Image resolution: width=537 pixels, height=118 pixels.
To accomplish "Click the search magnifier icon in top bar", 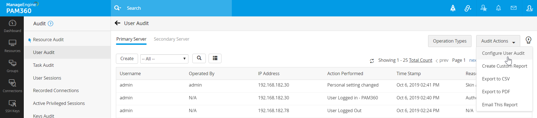I will pos(117,8).
